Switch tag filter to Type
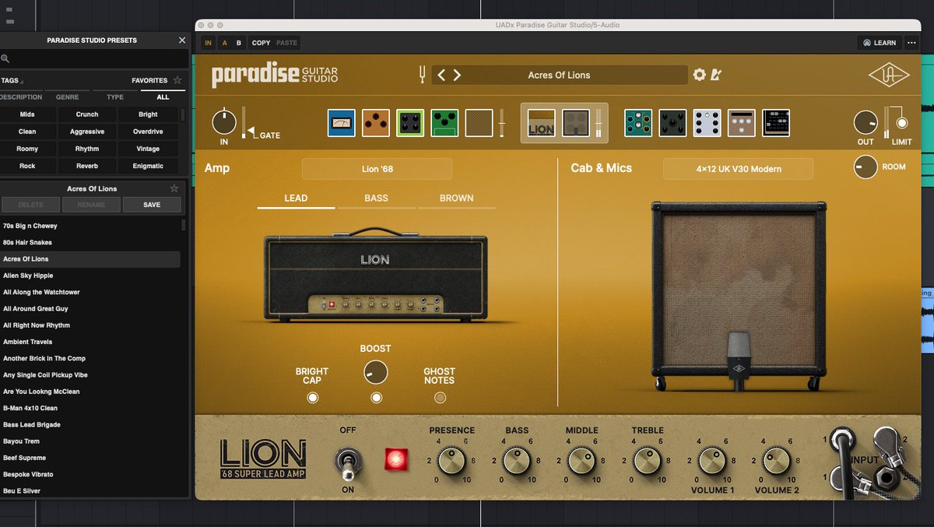 click(115, 97)
